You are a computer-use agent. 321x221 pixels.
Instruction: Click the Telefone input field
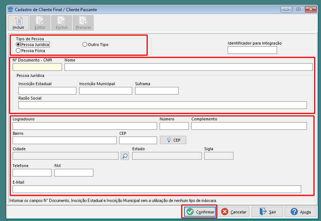(x=32, y=172)
